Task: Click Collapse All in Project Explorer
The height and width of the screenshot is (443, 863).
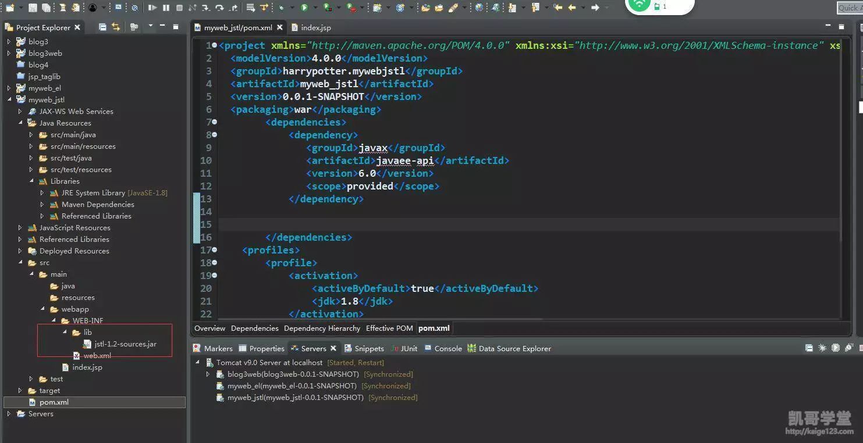Action: point(102,27)
